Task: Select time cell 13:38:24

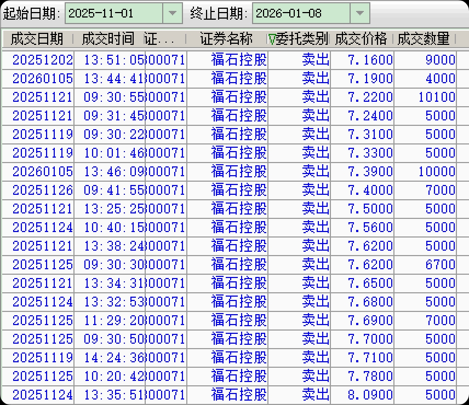Action: (110, 246)
